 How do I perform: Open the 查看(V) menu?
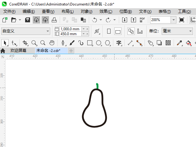coord(48,12)
